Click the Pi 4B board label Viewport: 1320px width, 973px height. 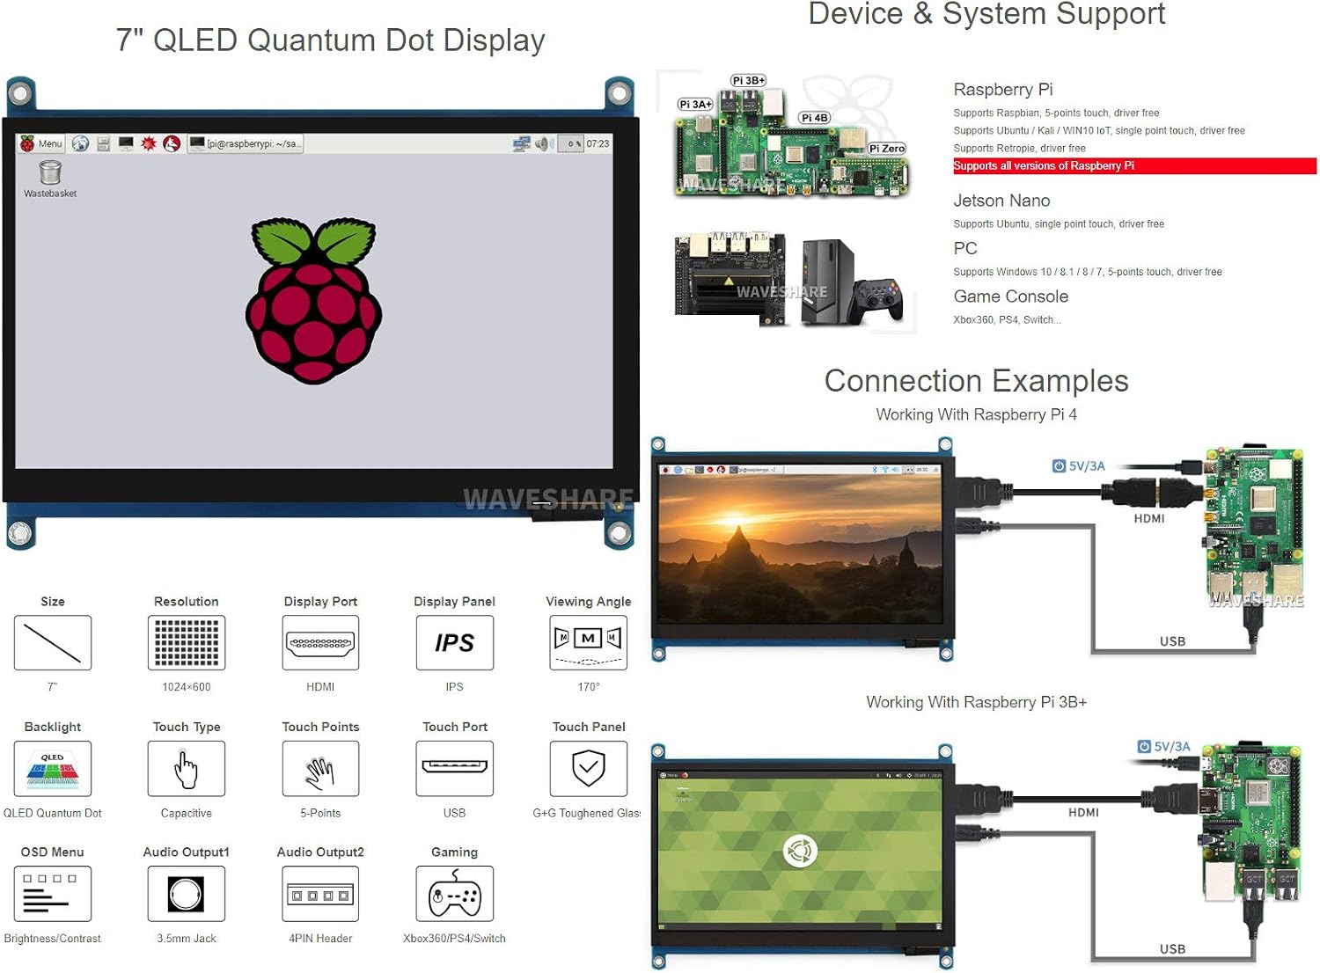[815, 118]
